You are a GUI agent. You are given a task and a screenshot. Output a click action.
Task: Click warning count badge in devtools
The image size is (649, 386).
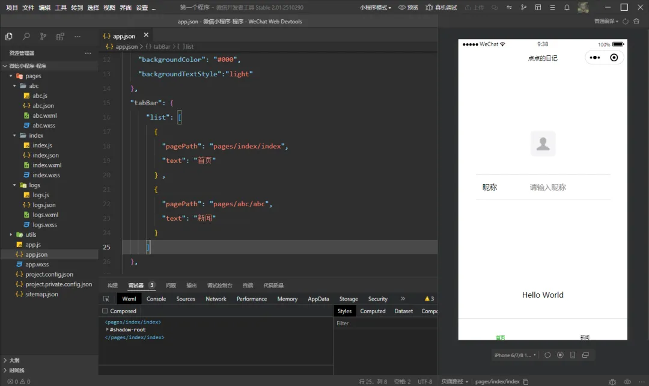click(429, 299)
